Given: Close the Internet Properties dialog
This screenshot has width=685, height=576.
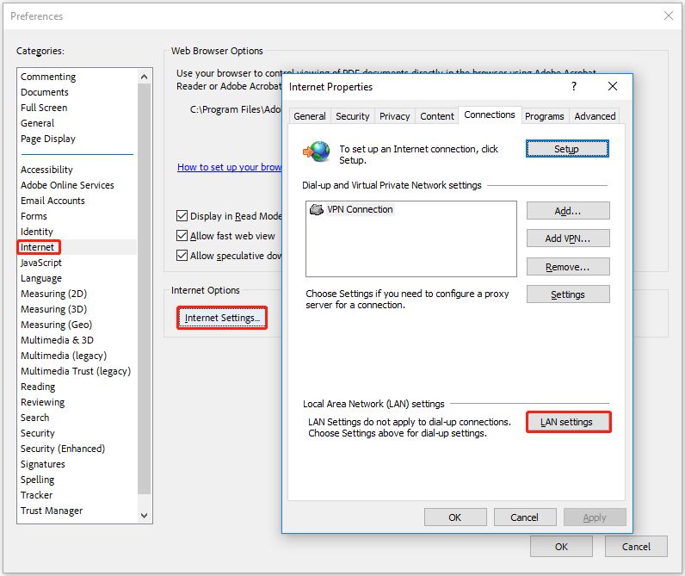Looking at the screenshot, I should pyautogui.click(x=613, y=86).
